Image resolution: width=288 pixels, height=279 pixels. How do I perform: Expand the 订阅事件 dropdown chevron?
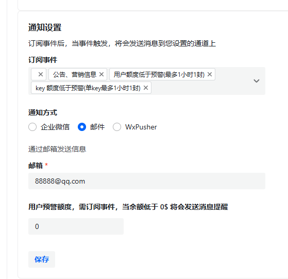pos(257,81)
